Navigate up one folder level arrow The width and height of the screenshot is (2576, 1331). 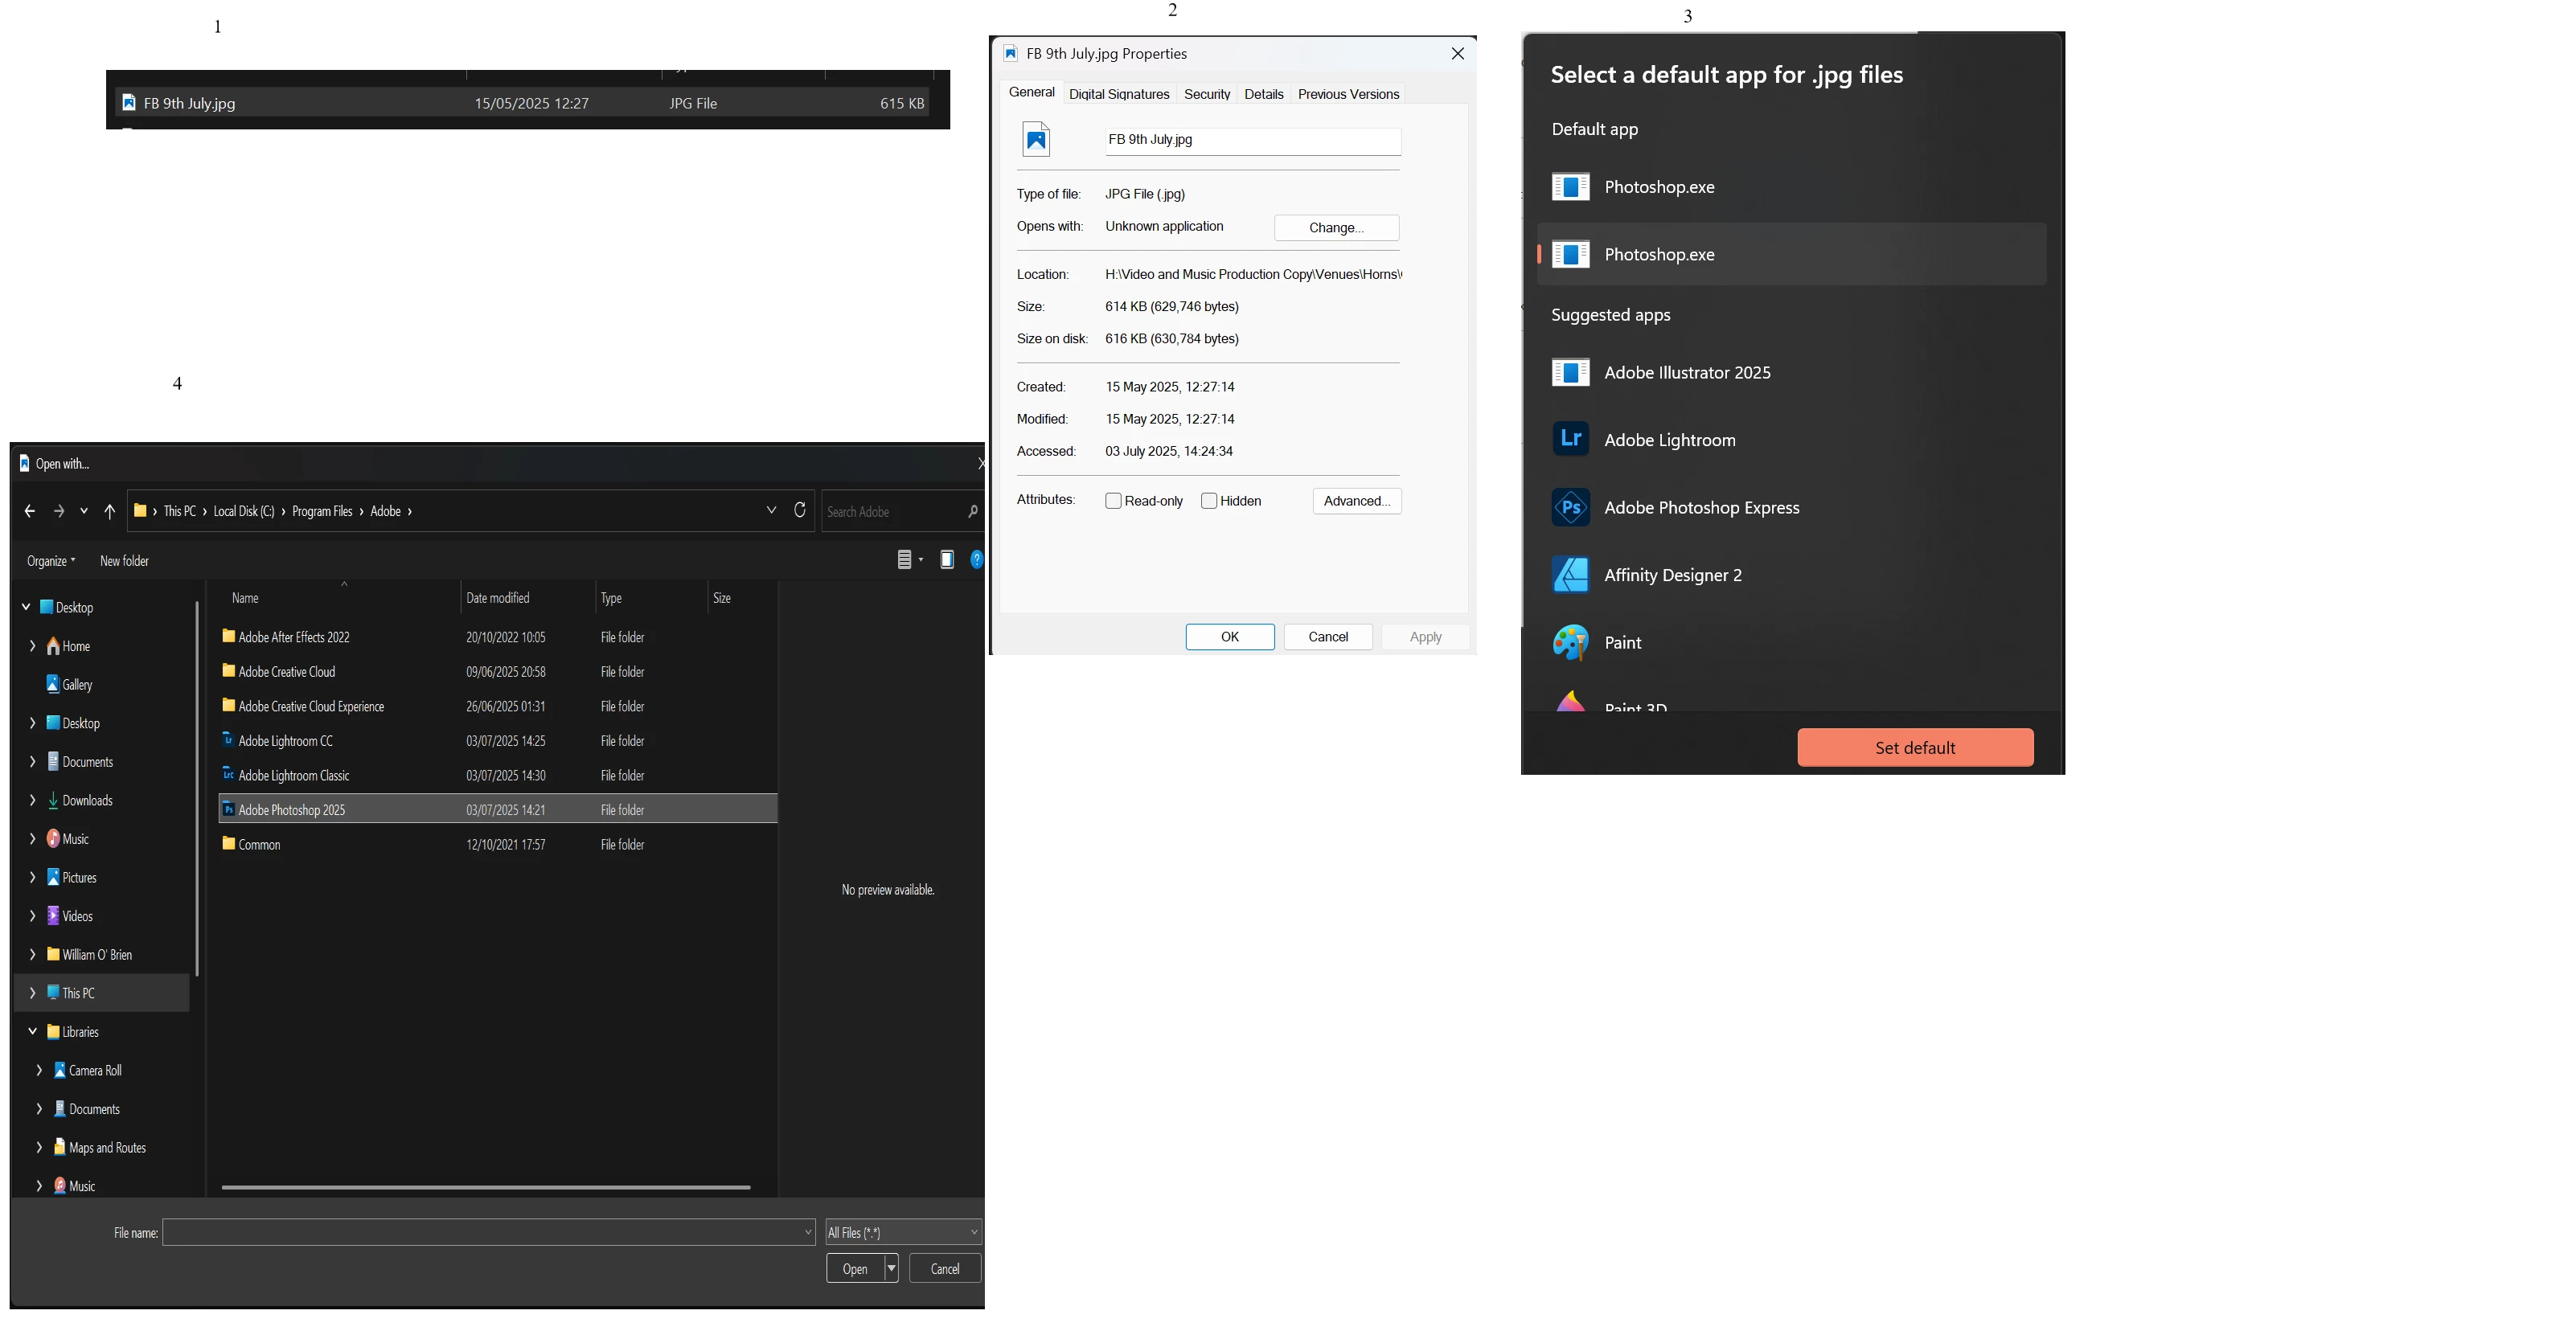(x=110, y=511)
